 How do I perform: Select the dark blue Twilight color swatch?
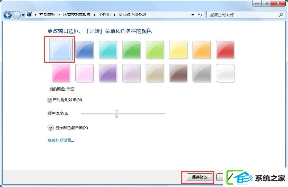pos(84,49)
